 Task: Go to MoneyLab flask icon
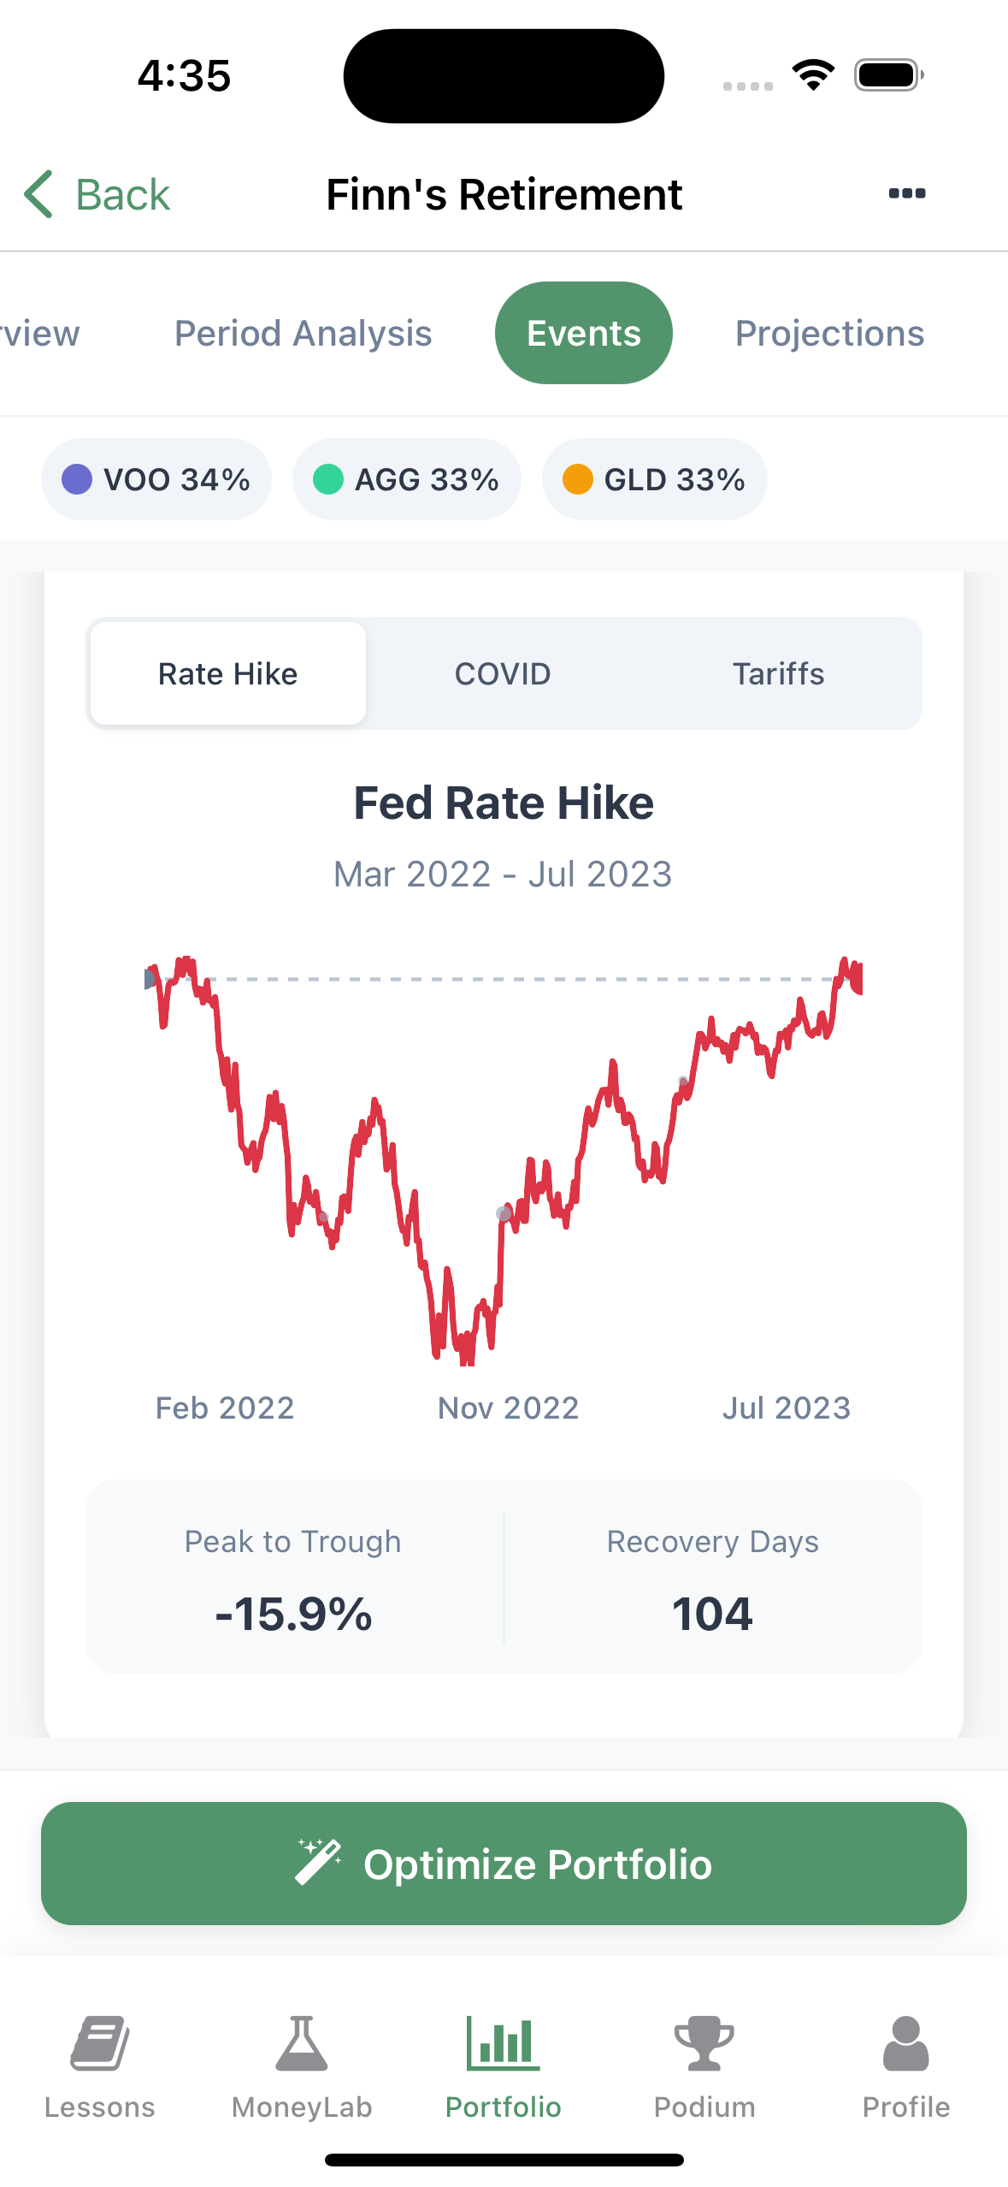302,2043
